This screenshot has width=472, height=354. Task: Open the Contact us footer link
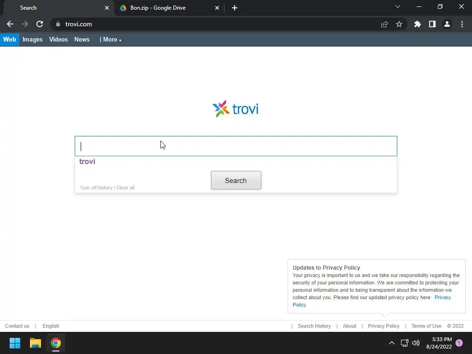click(17, 326)
